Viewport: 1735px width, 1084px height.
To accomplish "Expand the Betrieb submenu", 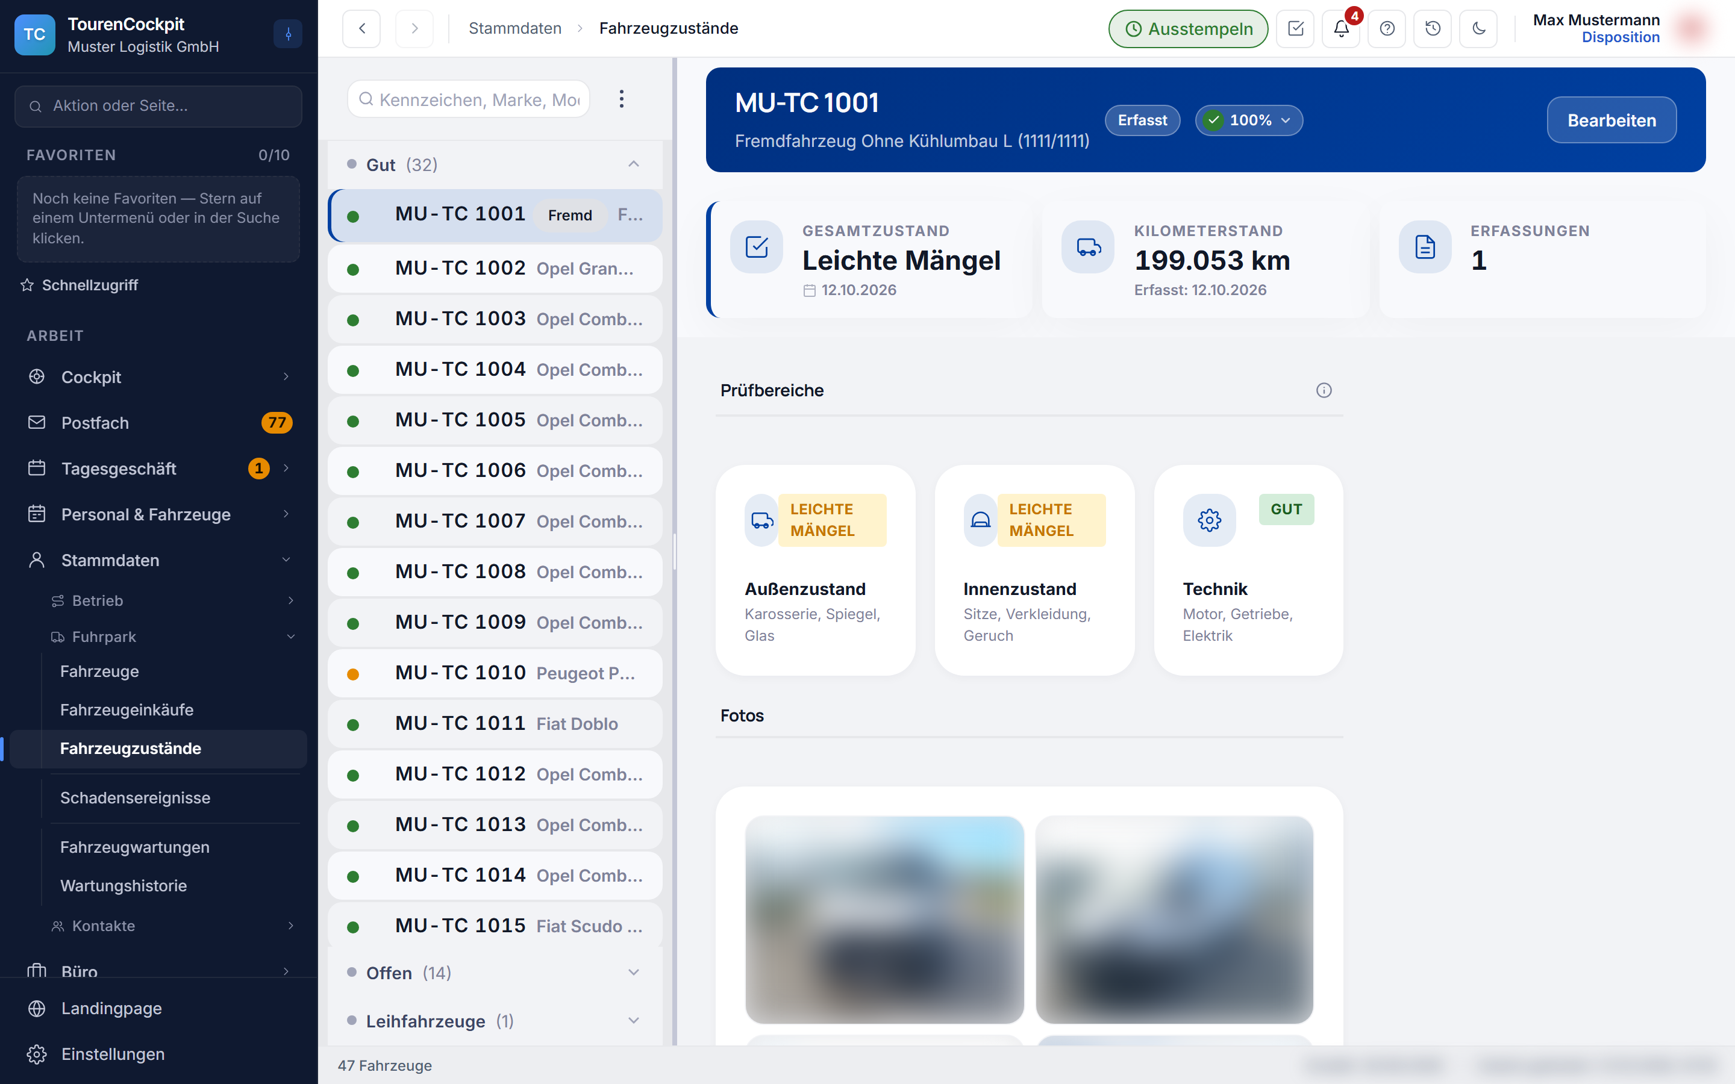I will click(x=172, y=601).
